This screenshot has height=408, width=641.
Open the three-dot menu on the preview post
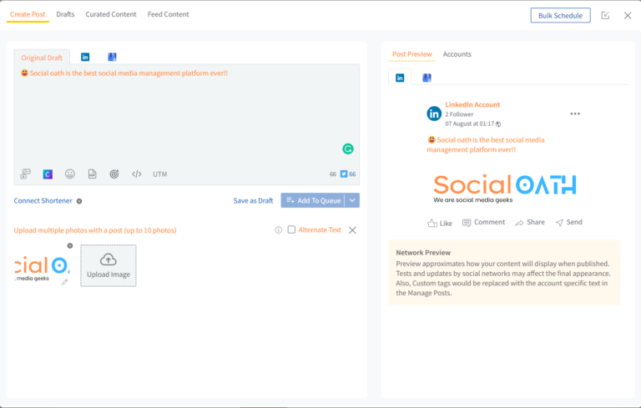(575, 113)
